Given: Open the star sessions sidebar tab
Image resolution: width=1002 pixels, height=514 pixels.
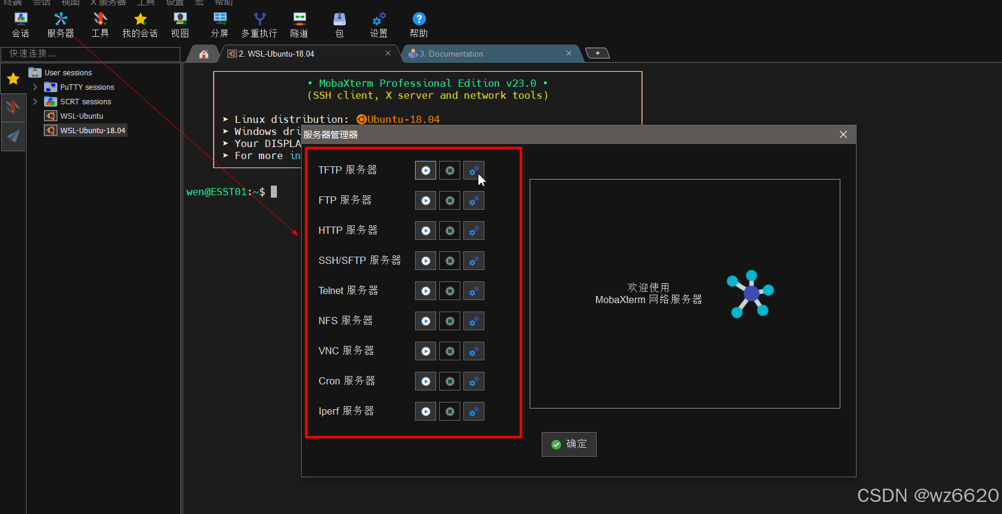Looking at the screenshot, I should tap(13, 78).
